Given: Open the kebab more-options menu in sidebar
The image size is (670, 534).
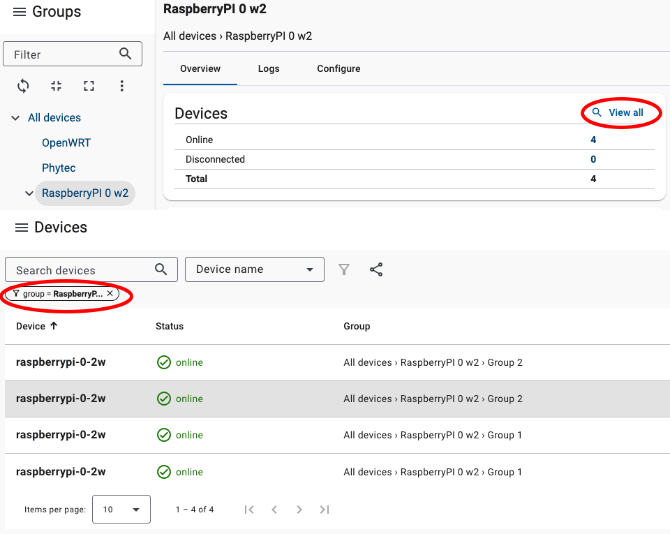Looking at the screenshot, I should tap(121, 85).
